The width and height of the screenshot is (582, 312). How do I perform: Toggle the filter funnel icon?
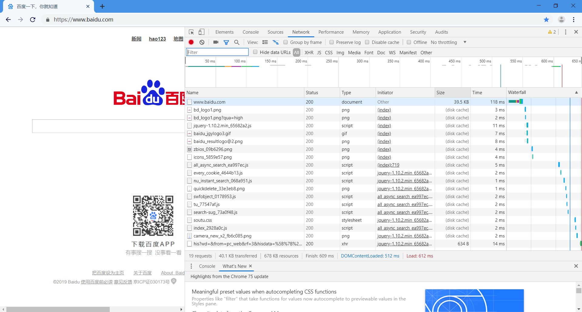(226, 42)
